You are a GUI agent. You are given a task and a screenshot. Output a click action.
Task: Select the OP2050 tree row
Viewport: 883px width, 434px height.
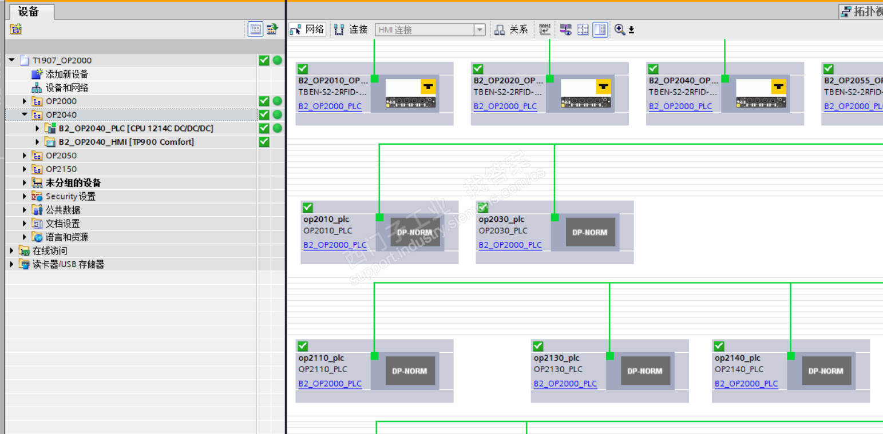point(132,156)
